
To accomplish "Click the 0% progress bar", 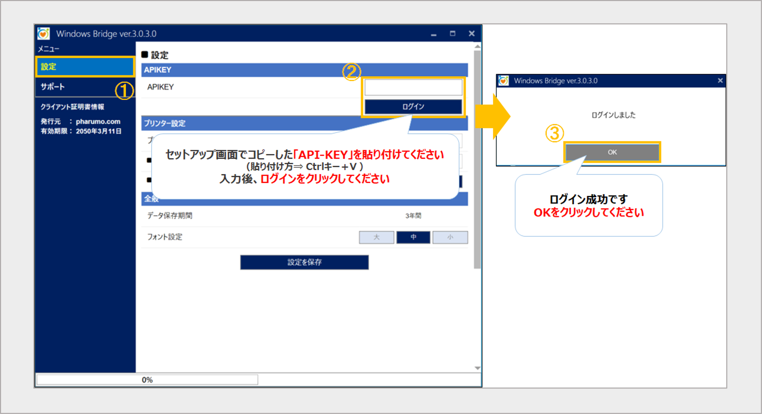I will click(x=147, y=380).
